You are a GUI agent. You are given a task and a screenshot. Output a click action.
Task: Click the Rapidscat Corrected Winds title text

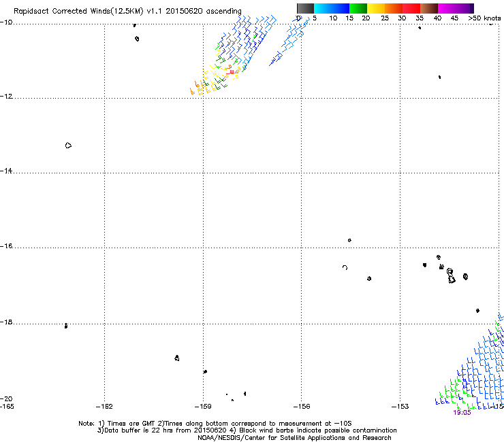tap(127, 12)
